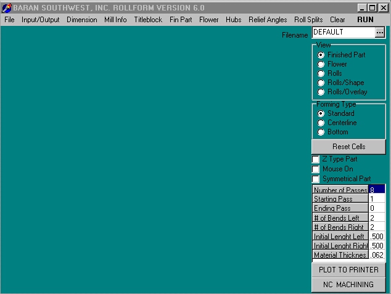Viewport: 391px width, 294px height.
Task: Click the PLOT TO PRINTER button
Action: coord(348,270)
